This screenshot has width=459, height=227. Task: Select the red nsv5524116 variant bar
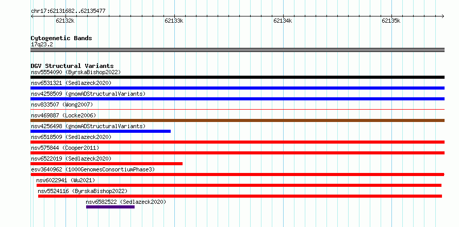click(x=240, y=196)
